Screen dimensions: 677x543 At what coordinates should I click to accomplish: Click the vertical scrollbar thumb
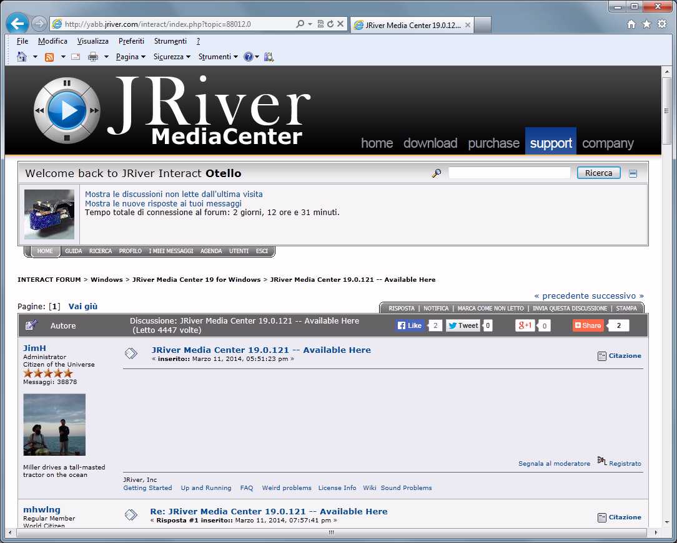tap(667, 111)
